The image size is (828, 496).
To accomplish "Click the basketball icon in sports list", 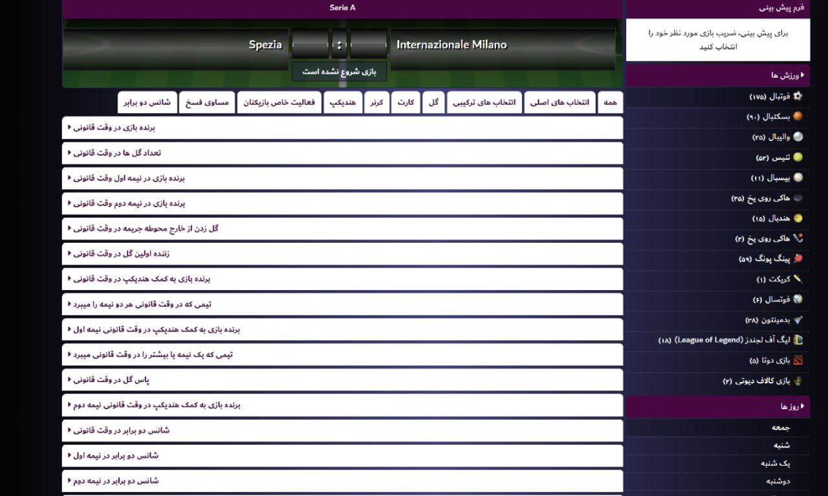I will [798, 117].
